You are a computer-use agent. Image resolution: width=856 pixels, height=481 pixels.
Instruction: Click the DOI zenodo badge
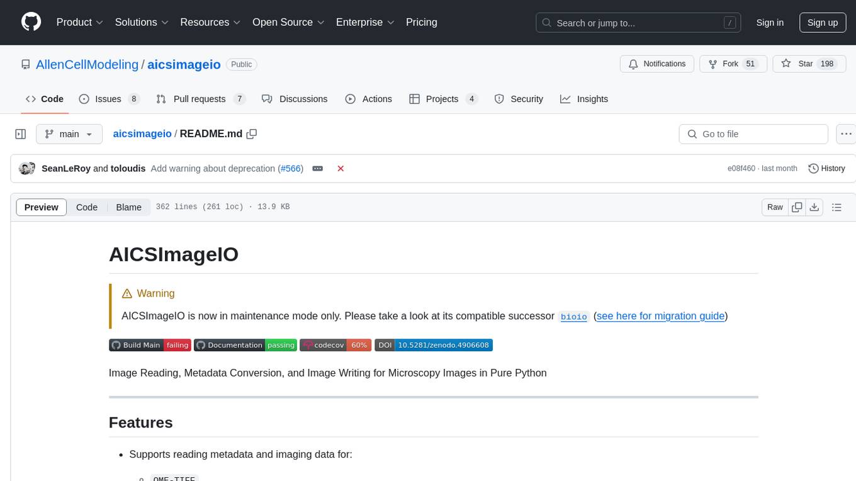[x=434, y=345]
